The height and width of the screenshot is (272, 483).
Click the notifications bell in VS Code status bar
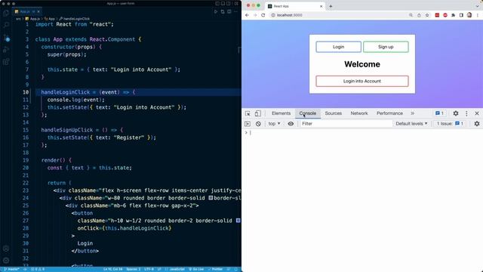tap(236, 269)
